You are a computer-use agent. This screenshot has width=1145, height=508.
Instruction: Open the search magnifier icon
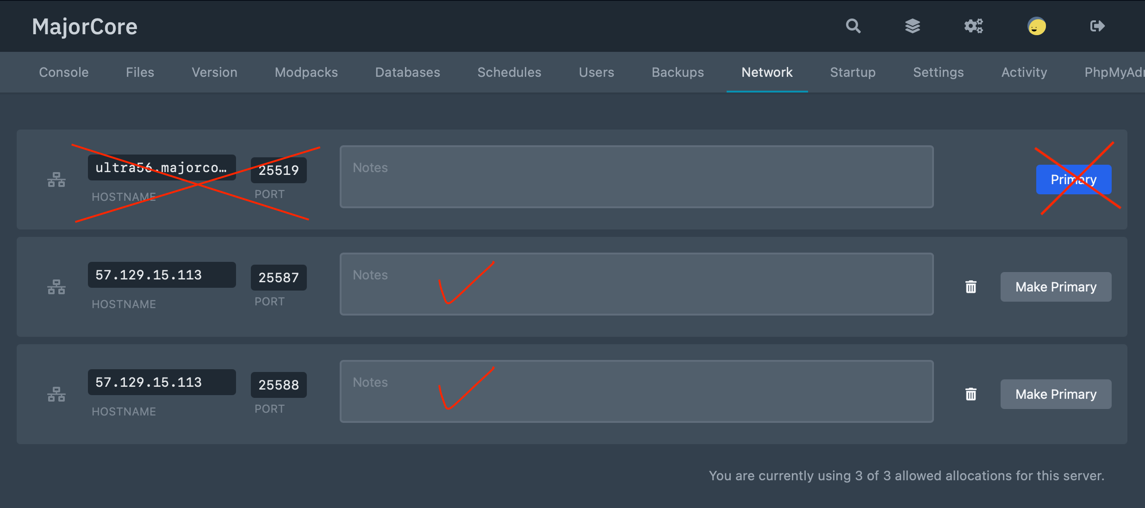(853, 26)
